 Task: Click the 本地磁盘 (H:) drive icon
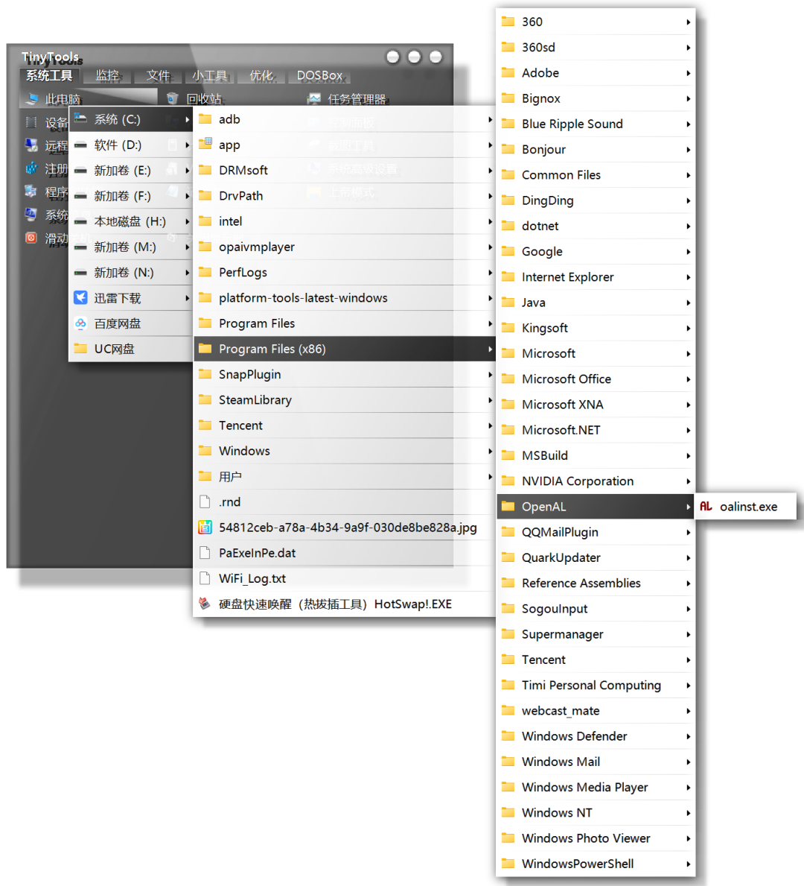80,221
